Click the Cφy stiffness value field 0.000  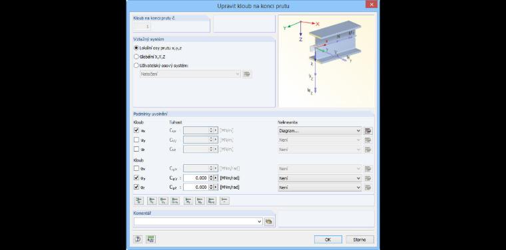tap(196, 178)
